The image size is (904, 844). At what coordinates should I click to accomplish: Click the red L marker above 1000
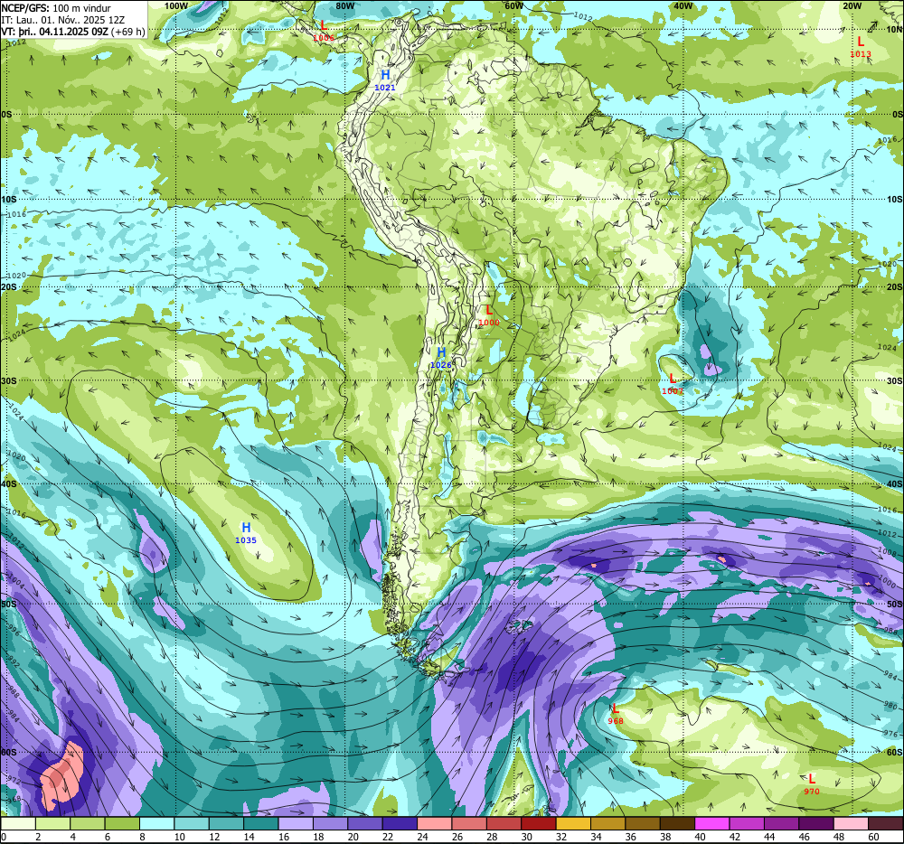point(489,311)
